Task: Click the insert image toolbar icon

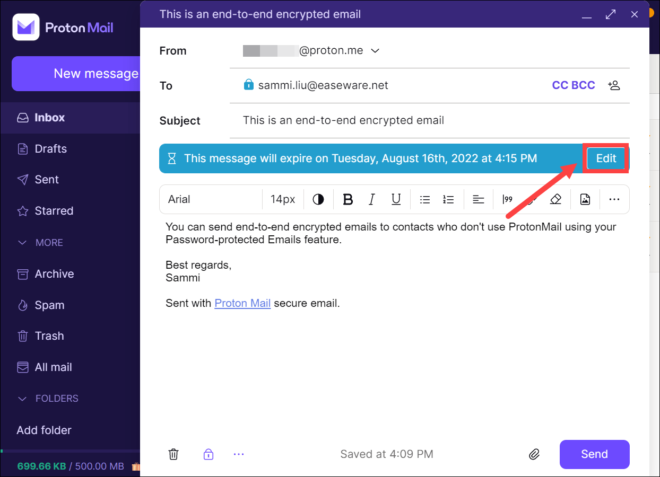Action: pos(585,199)
